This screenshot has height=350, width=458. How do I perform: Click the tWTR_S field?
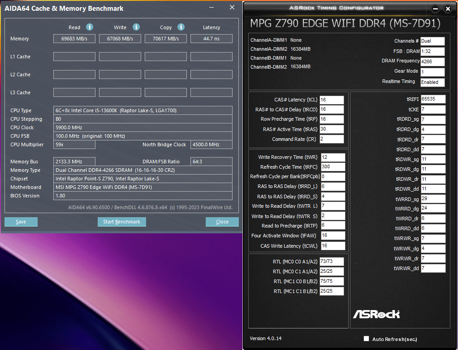point(333,216)
